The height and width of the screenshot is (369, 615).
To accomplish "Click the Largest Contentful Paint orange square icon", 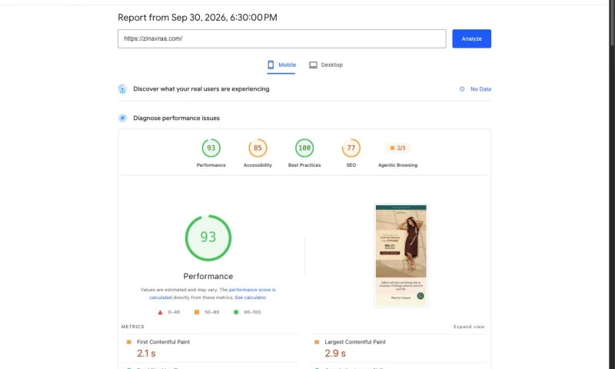I will 317,342.
